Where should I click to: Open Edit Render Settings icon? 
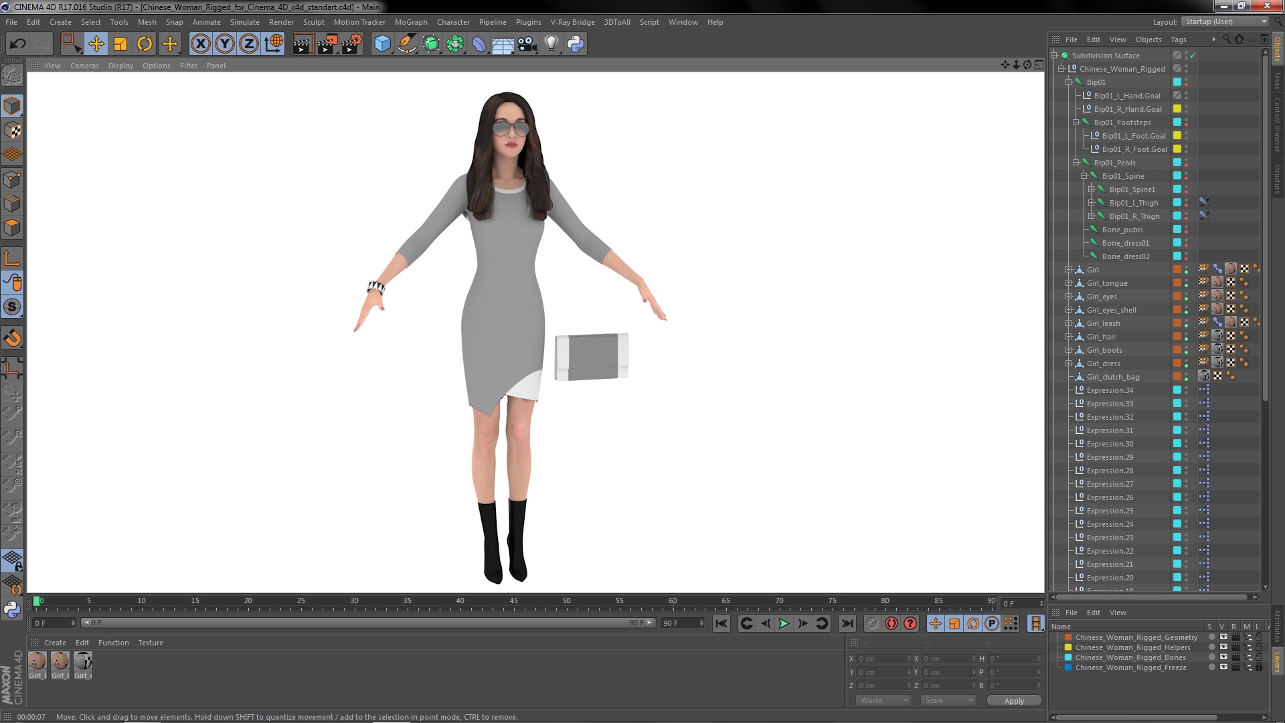352,44
